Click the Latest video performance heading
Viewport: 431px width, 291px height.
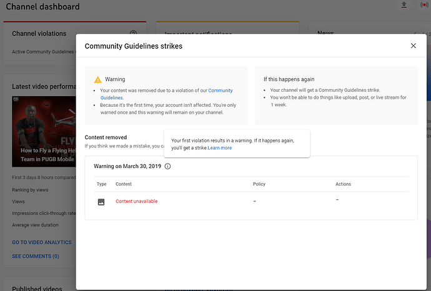point(44,87)
